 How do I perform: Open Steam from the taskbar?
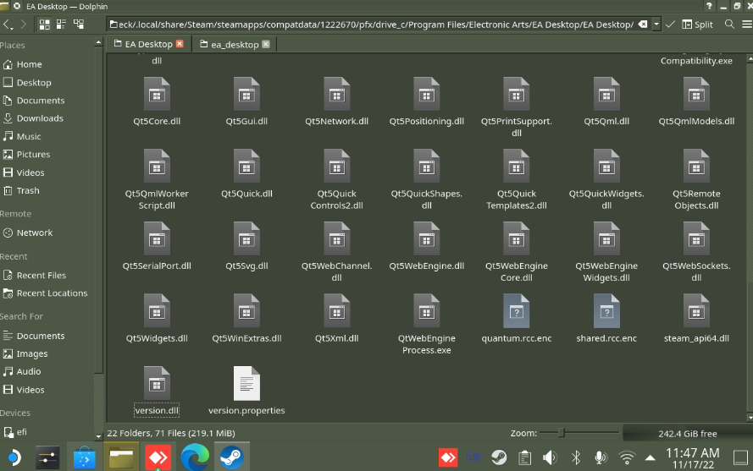231,457
